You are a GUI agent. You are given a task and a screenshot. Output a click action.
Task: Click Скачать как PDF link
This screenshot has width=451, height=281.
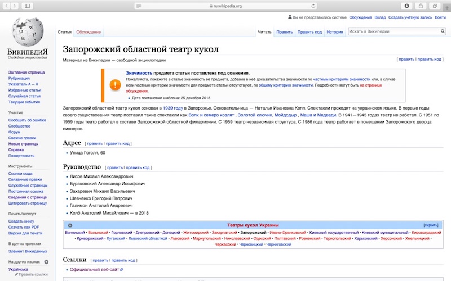tap(24, 227)
